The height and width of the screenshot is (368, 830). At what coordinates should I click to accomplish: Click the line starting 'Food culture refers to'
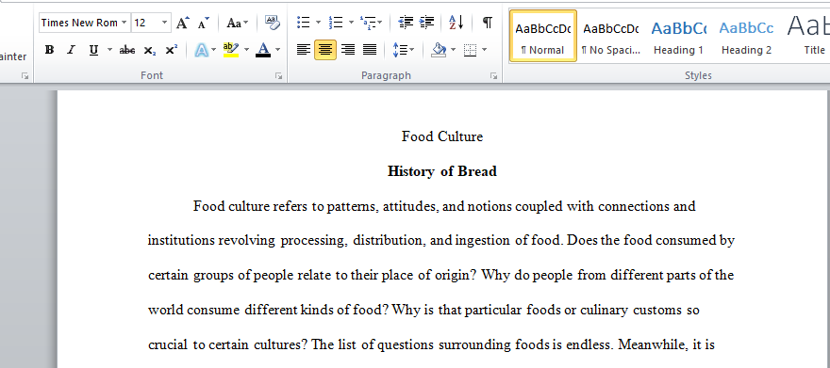[x=444, y=206]
